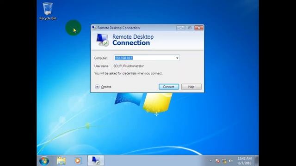Image resolution: width=296 pixels, height=166 pixels.
Task: Click the Remote Desktop Connection banner icon
Action: pos(103,40)
